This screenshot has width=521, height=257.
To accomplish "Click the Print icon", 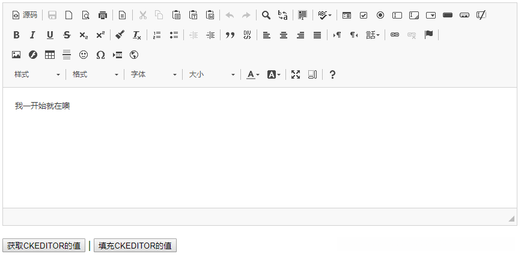I will coord(103,15).
